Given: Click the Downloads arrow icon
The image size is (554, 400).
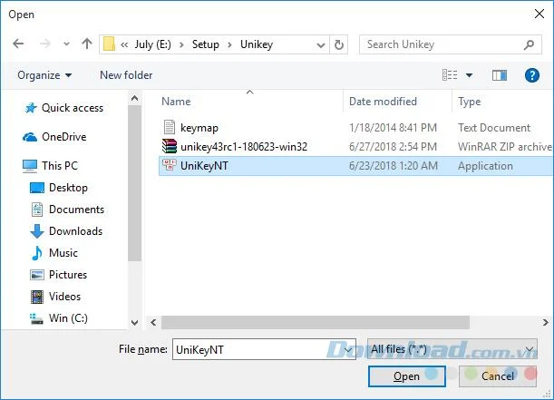Looking at the screenshot, I should tap(37, 231).
